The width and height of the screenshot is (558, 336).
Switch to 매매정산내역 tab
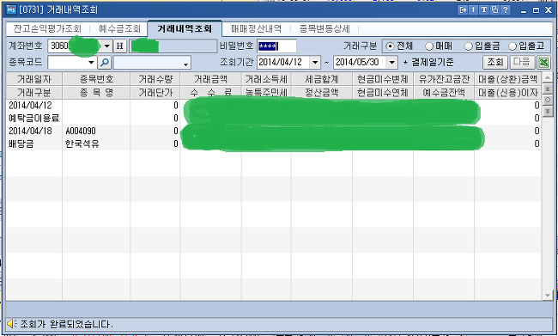point(256,28)
